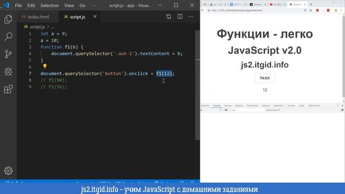
Task: Select the Console tab in DevTools
Action: [217, 106]
